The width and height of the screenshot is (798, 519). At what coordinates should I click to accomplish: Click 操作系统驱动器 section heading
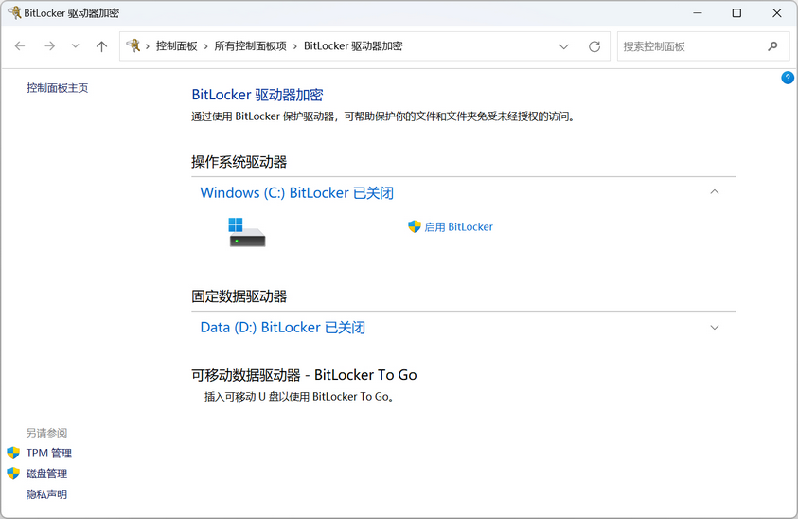point(239,163)
